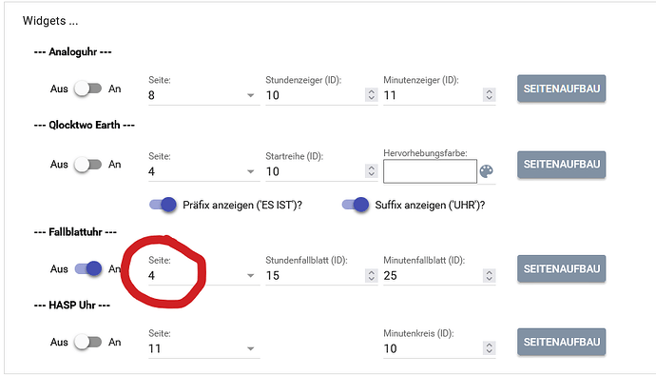Viewport: 656px width, 375px height.
Task: Open the Hervorhebungsfarbe color palette icon
Action: coord(486,171)
